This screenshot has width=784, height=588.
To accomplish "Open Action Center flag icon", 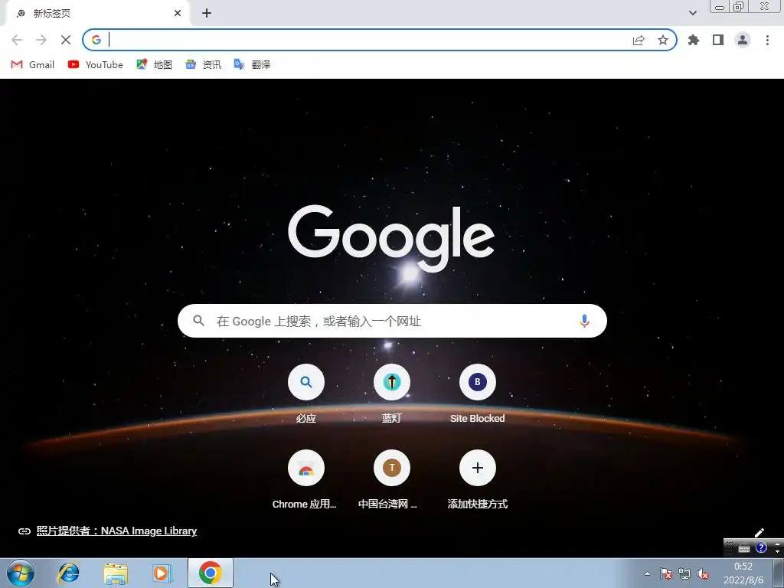I will (x=665, y=573).
